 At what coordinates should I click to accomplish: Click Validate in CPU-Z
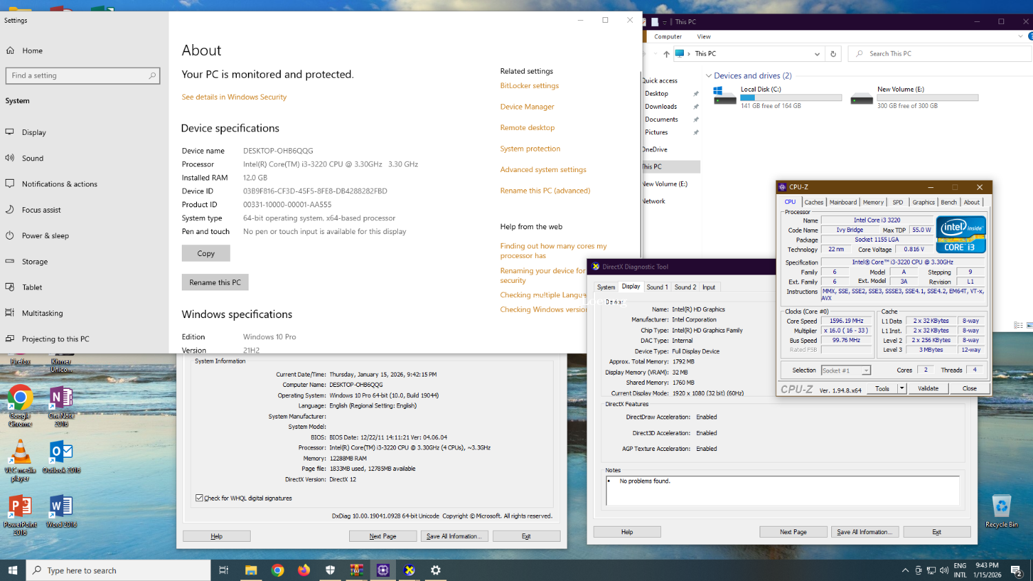tap(928, 388)
